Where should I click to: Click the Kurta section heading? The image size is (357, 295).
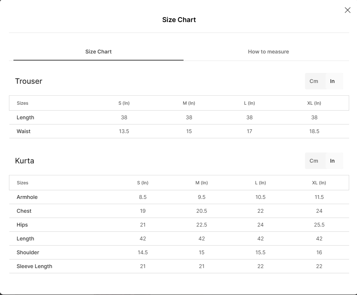25,161
